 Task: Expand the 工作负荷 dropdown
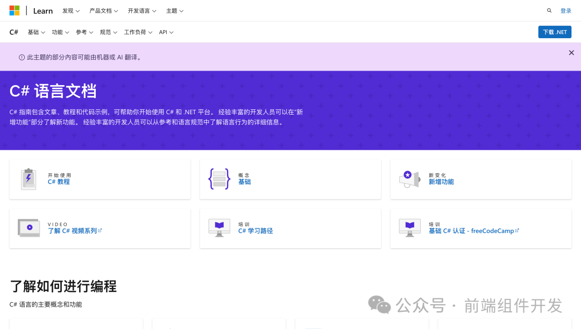[x=138, y=32]
